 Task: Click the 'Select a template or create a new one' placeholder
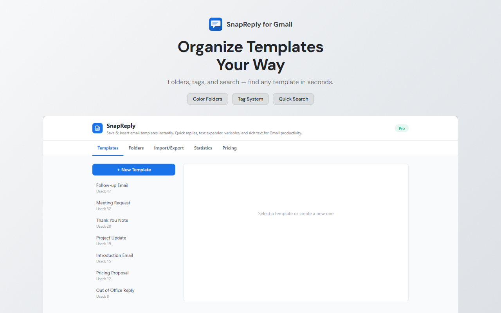tap(296, 214)
